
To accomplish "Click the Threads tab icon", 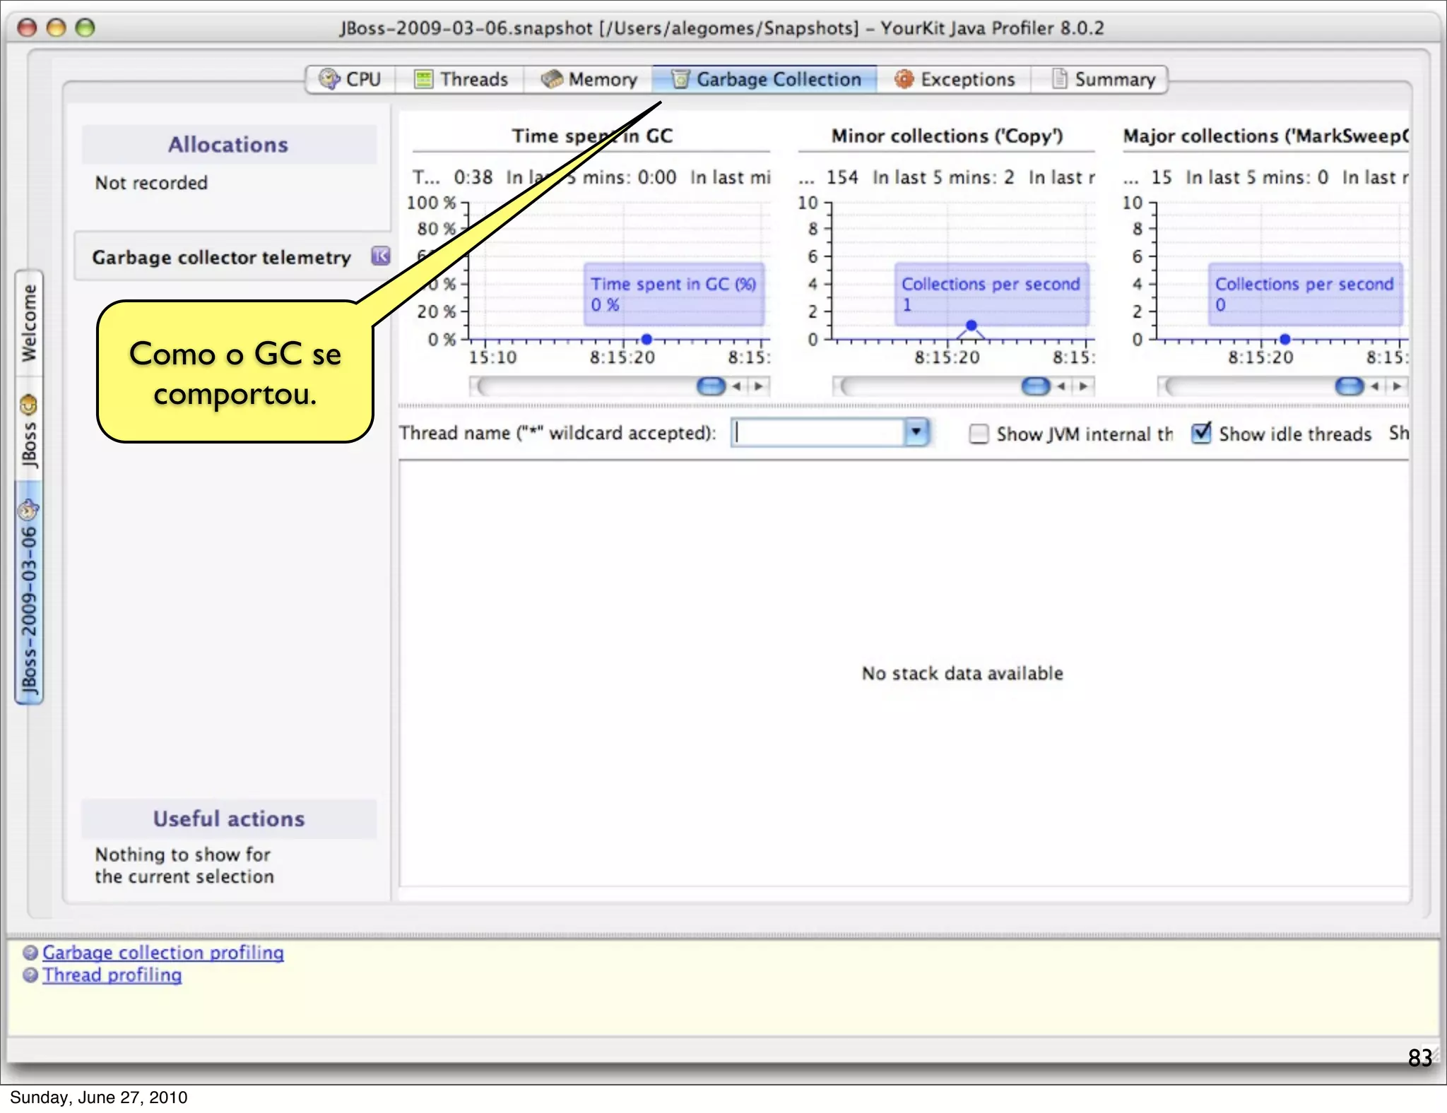I will pyautogui.click(x=423, y=79).
